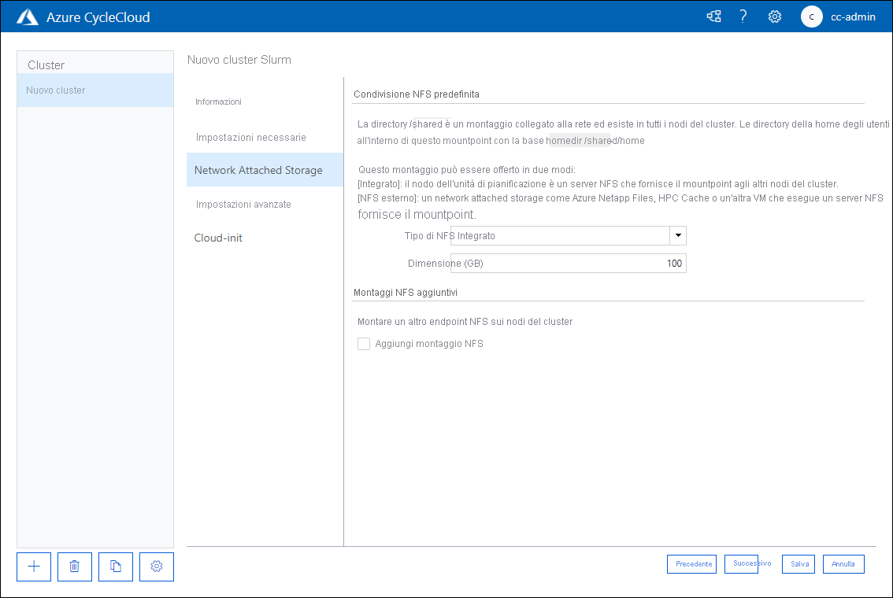Go back with the Precedente button
The height and width of the screenshot is (598, 893).
[x=691, y=563]
